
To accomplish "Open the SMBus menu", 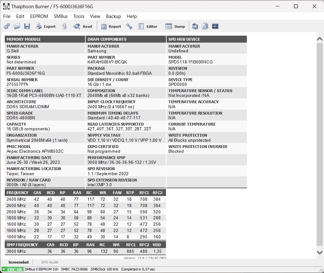I will click(x=61, y=16).
